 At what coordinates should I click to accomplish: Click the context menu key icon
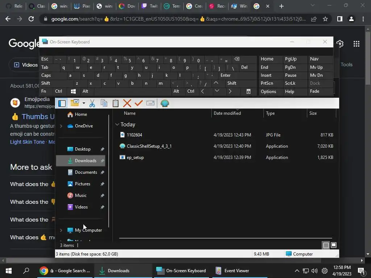click(x=248, y=92)
